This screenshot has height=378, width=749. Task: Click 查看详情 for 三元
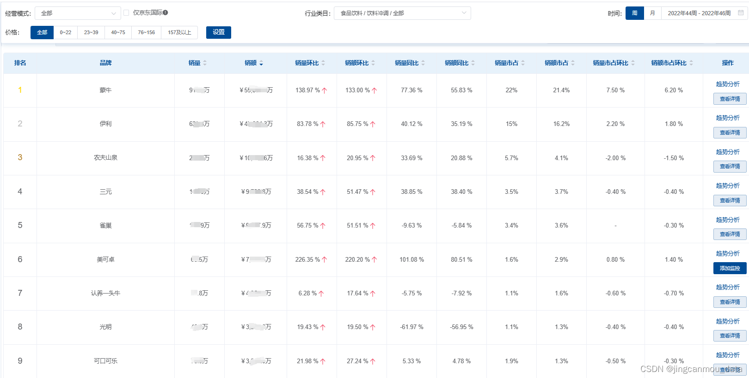click(730, 200)
